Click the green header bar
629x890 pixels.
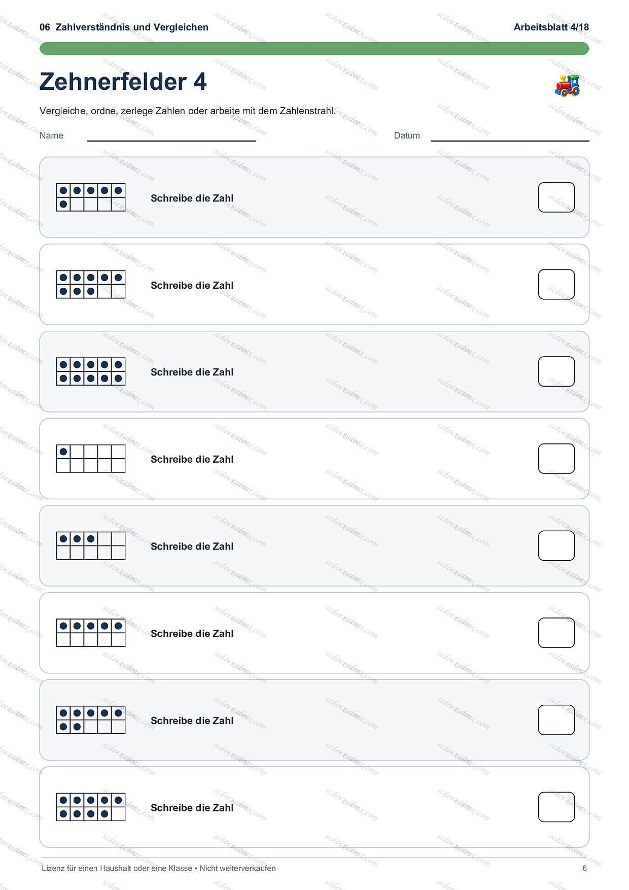pyautogui.click(x=314, y=49)
